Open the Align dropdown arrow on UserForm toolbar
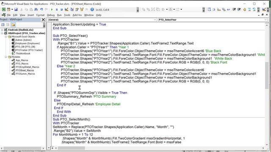 (x=167, y=9)
